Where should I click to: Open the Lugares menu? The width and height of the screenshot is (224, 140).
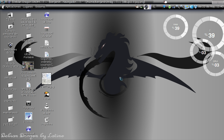coord(28,7)
